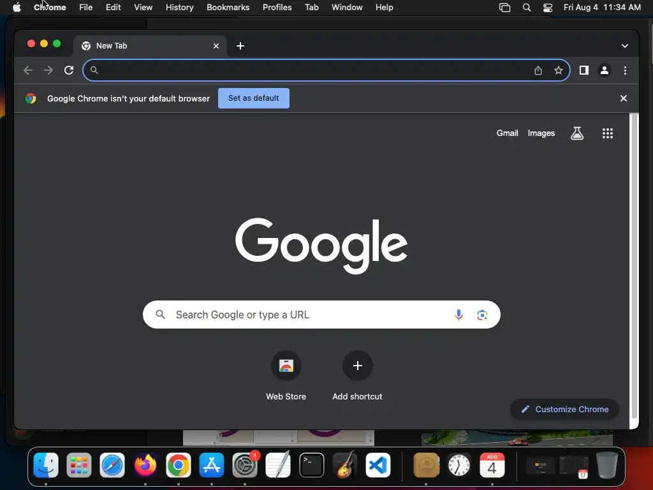Open Search Labs flask icon
Screen dimensions: 653x490
pyautogui.click(x=576, y=133)
